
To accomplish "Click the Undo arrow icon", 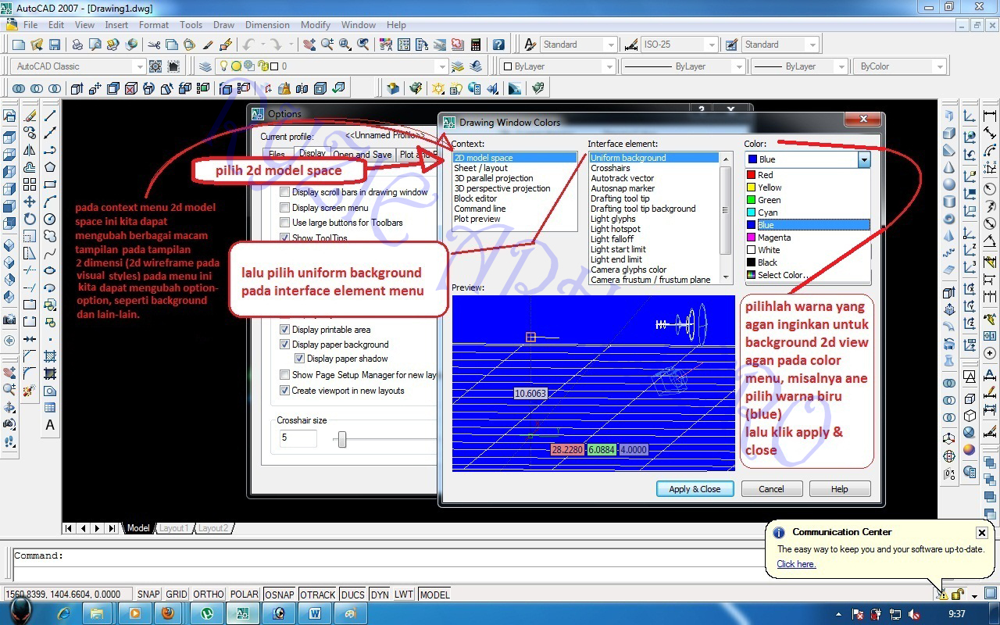I will pos(248,45).
